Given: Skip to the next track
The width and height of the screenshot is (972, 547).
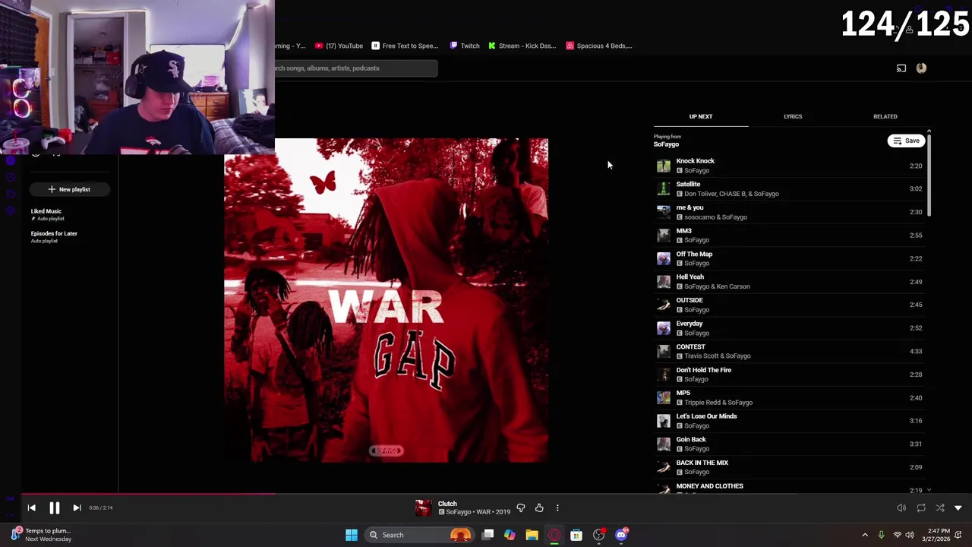Looking at the screenshot, I should (77, 507).
